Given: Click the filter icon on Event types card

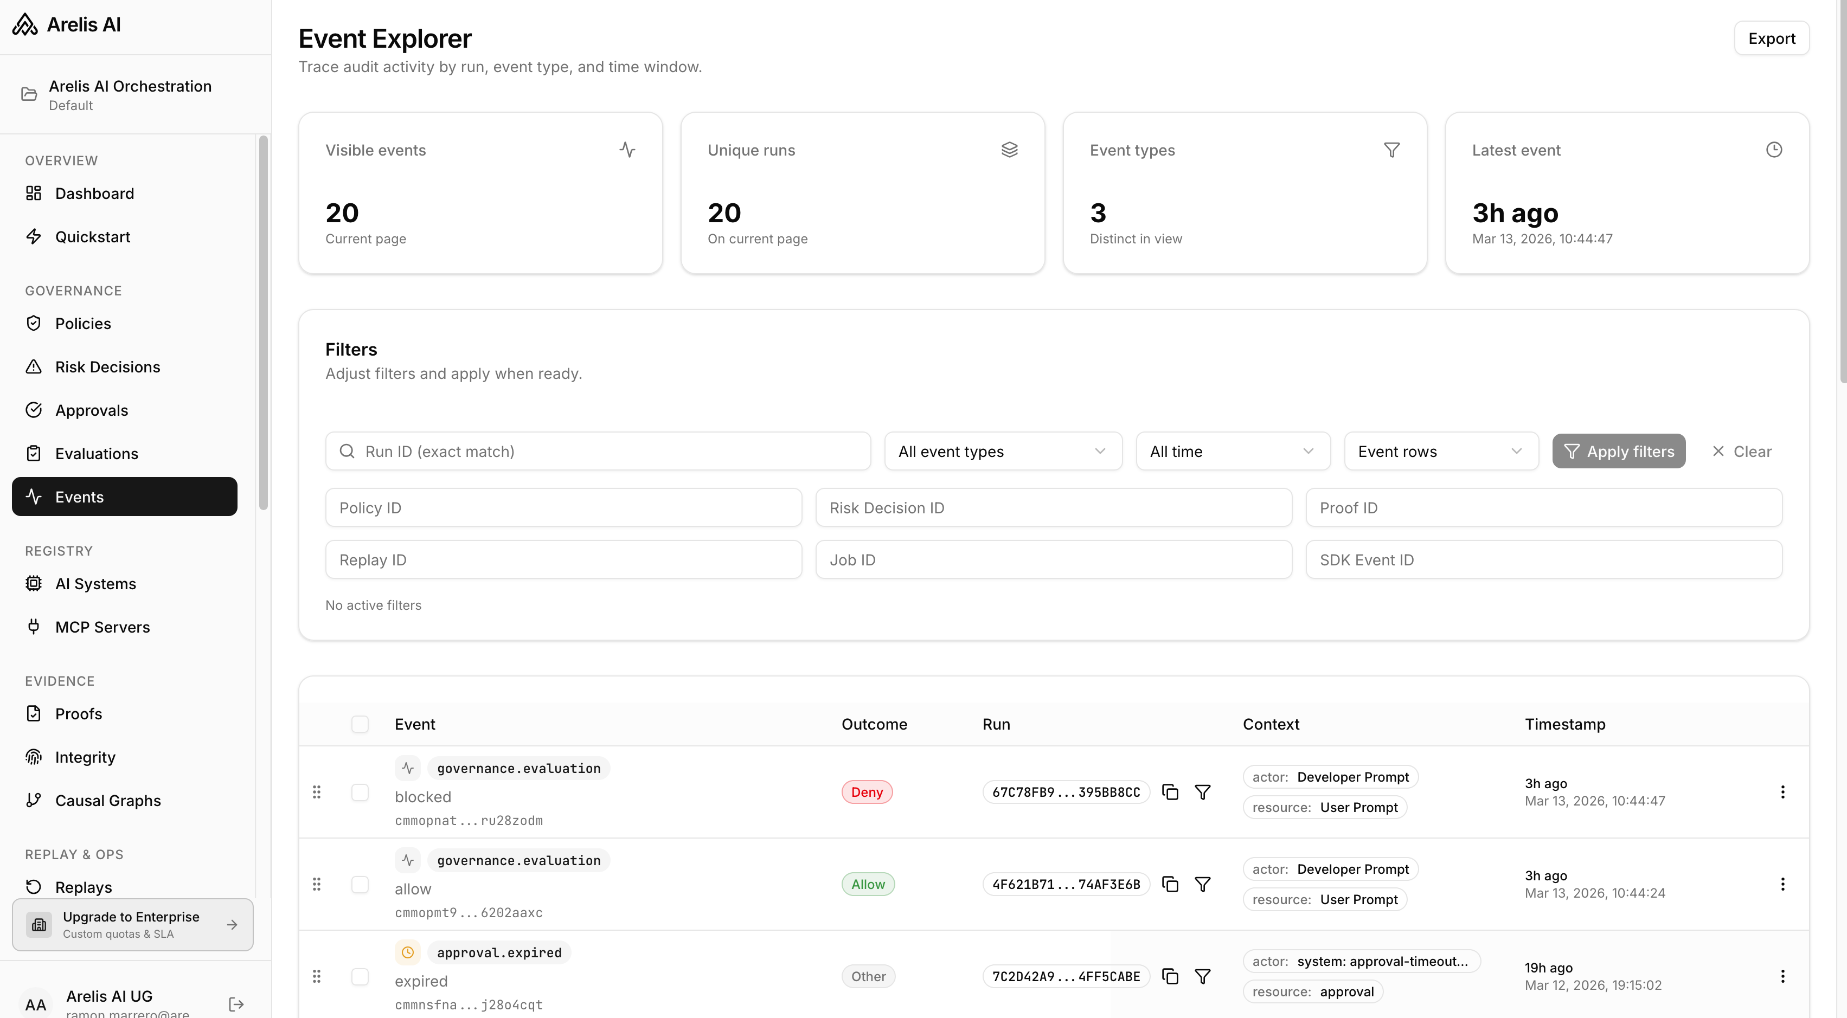Looking at the screenshot, I should [1393, 149].
